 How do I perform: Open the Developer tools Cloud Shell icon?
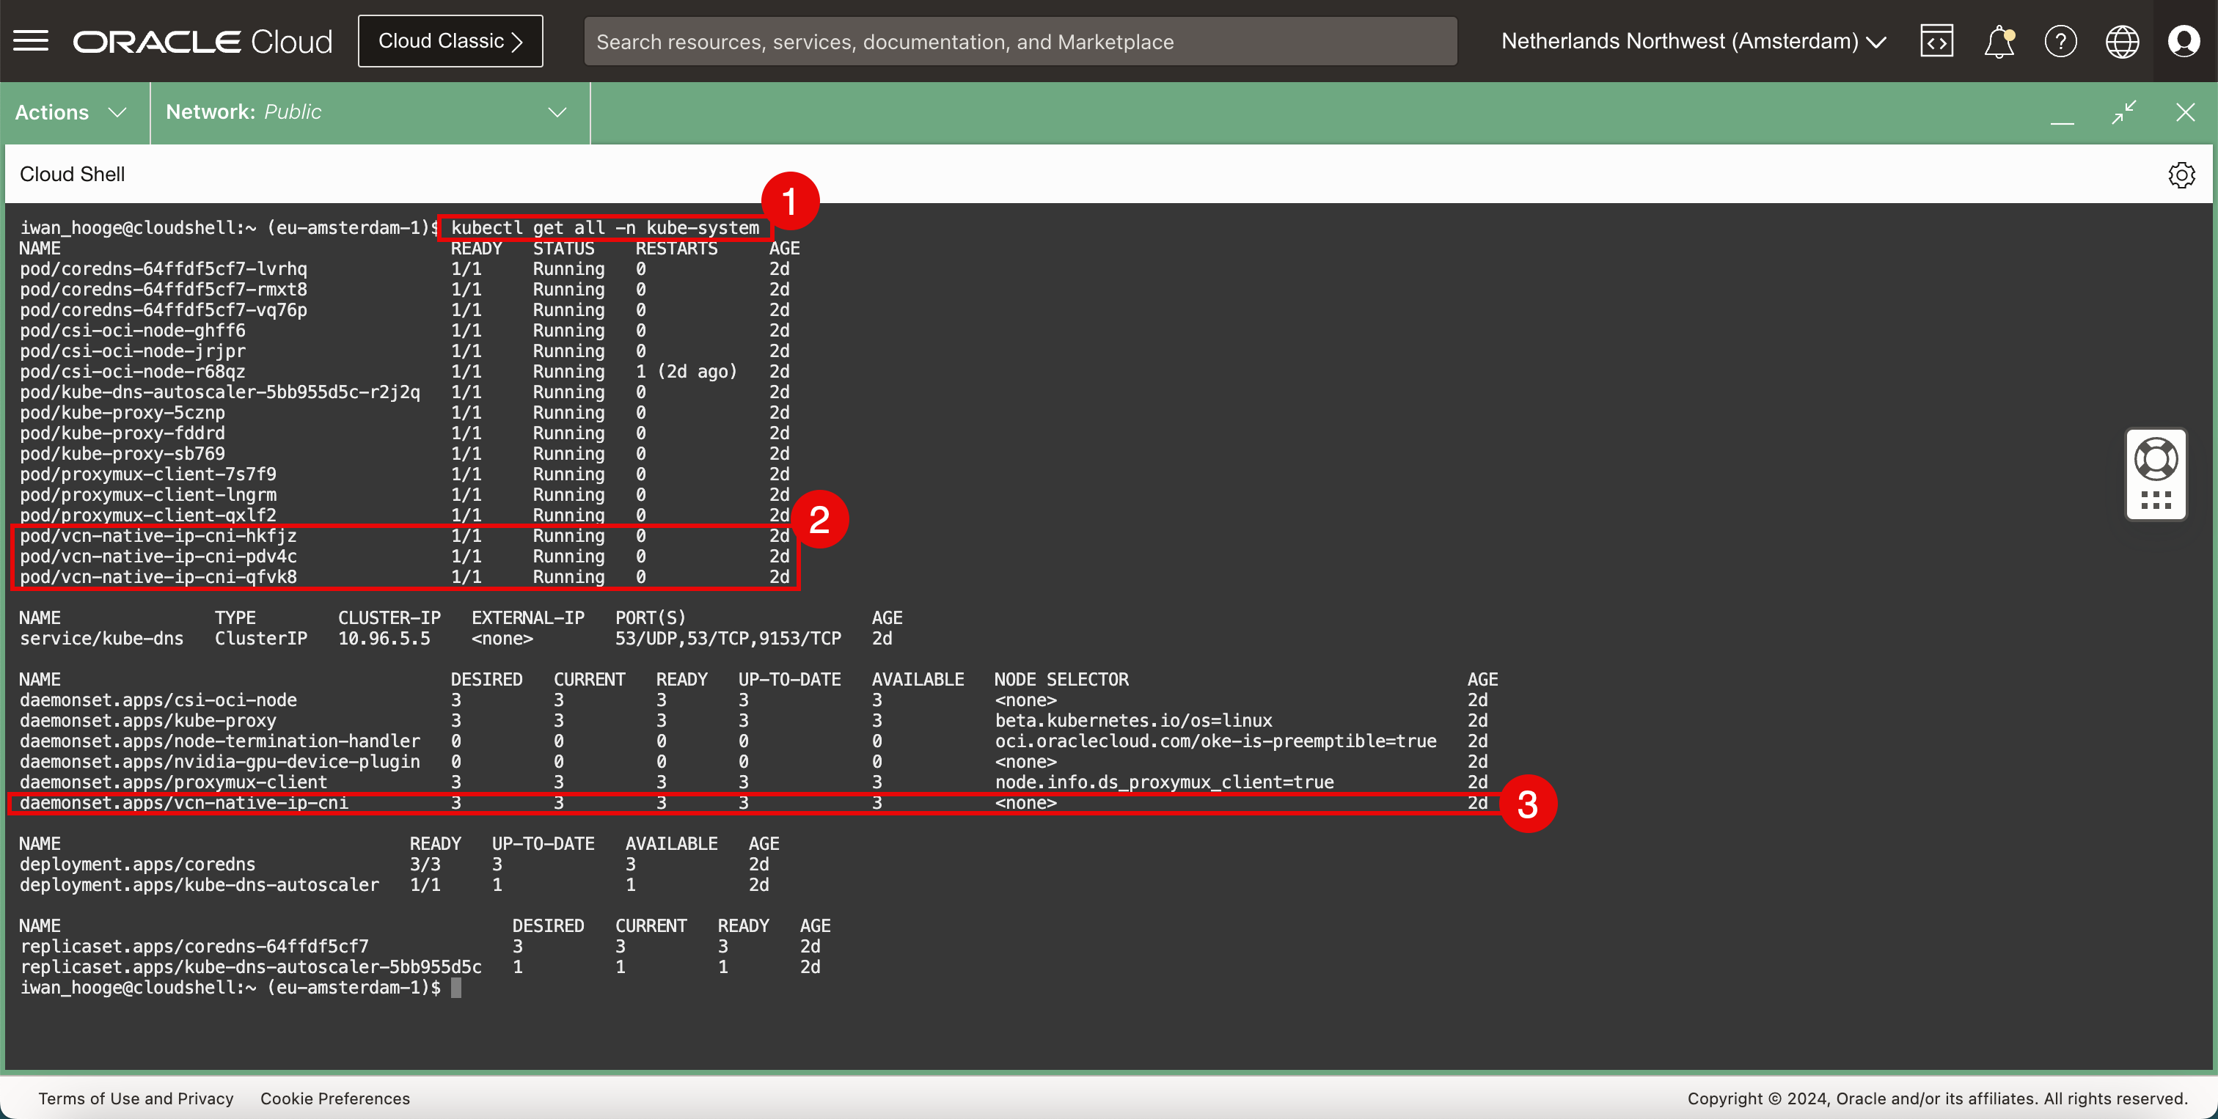pos(1936,40)
